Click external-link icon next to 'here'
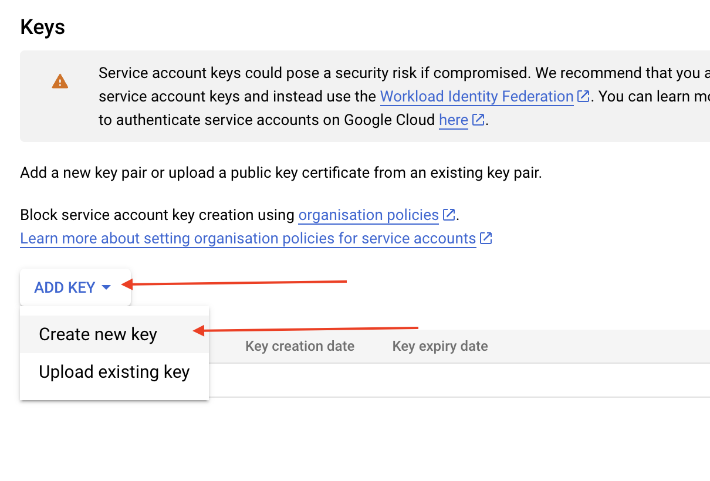 point(478,120)
